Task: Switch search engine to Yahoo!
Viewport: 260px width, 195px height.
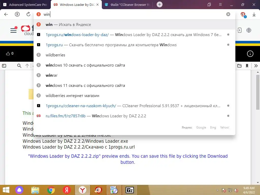Action: point(224,127)
